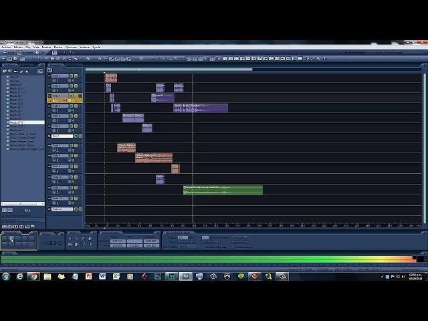Collapse track Pista 8 with its arrow
Screen dimensions: 428x321
click(x=49, y=156)
